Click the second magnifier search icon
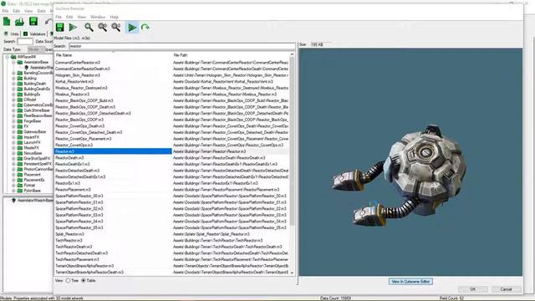The width and height of the screenshot is (535, 301). click(x=102, y=28)
